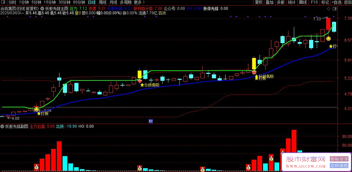Switch to the 5分钟 period tab
The height and width of the screenshot is (172, 352).
coord(36,2)
